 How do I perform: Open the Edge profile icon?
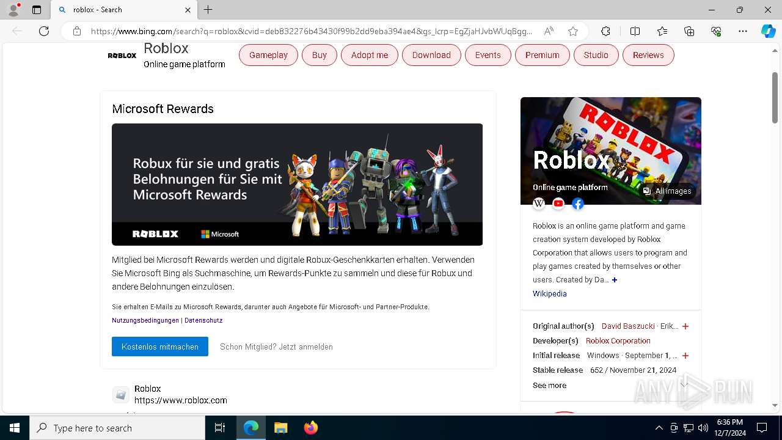coord(13,10)
